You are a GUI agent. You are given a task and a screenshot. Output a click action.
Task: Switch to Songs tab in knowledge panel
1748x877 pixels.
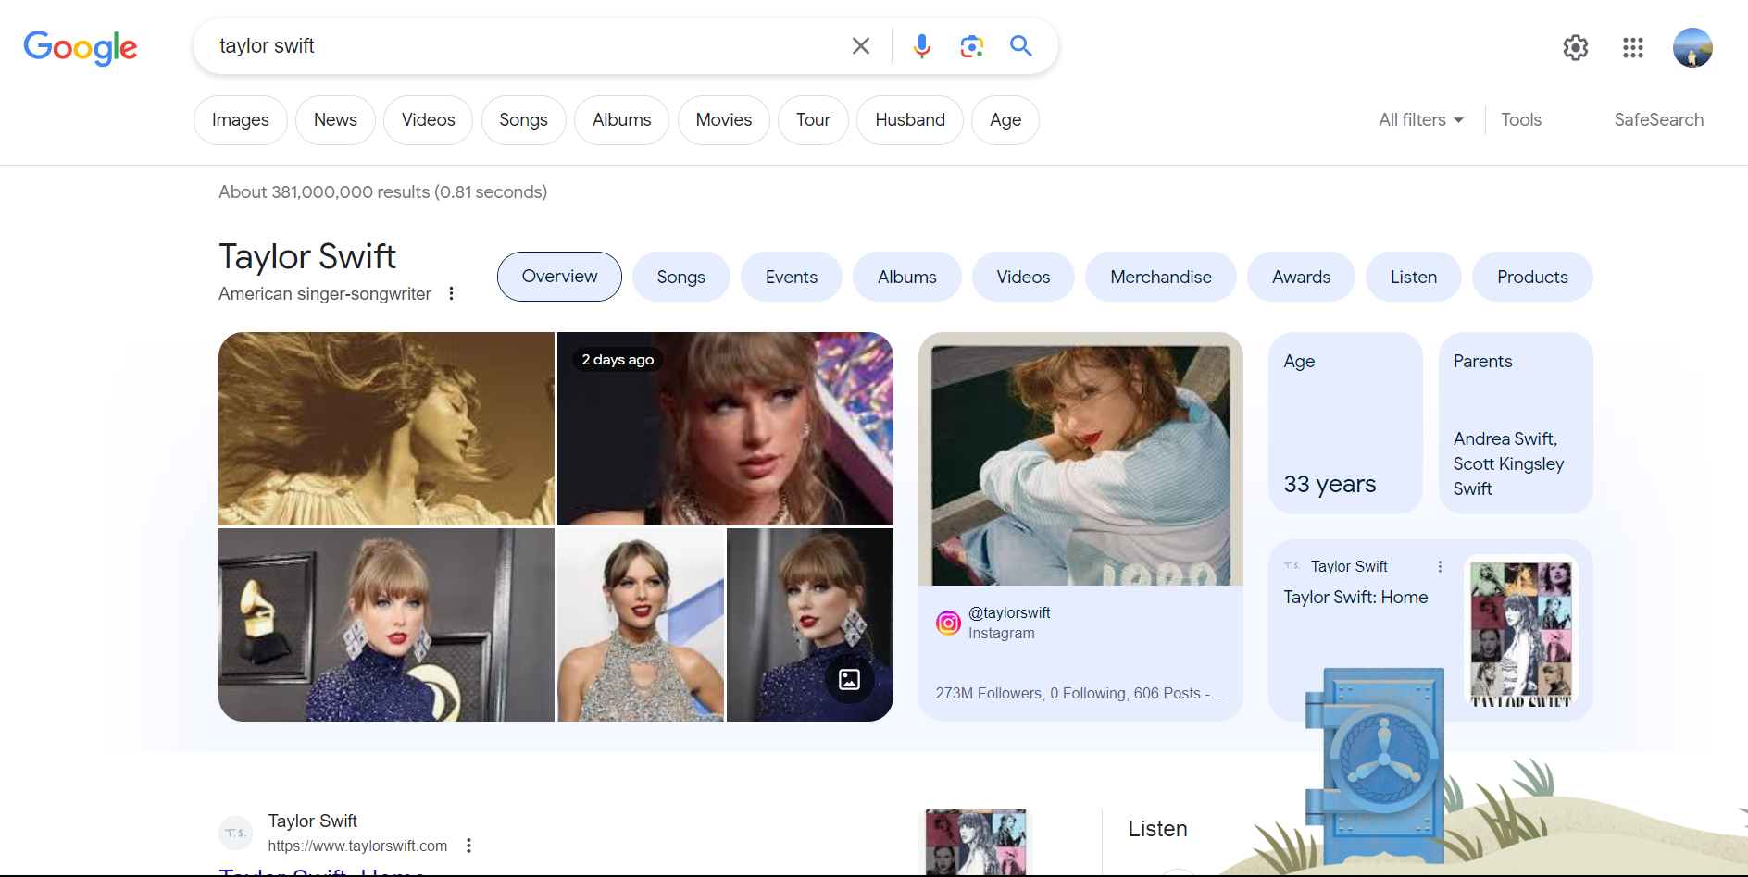pos(680,277)
